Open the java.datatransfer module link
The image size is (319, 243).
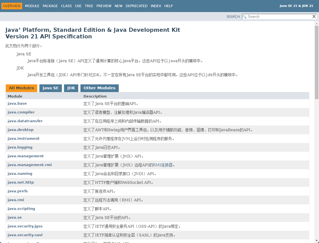25,121
